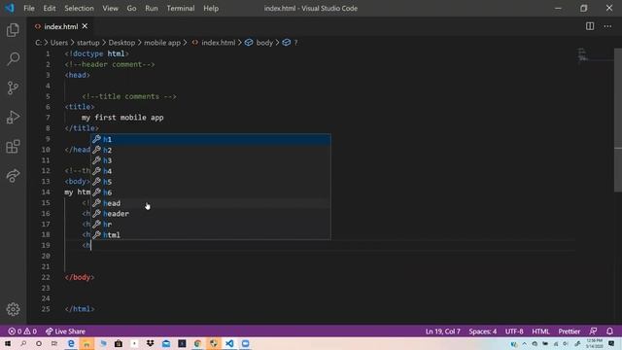Open the Edit menu
This screenshot has width=622, height=350.
pyautogui.click(x=50, y=8)
